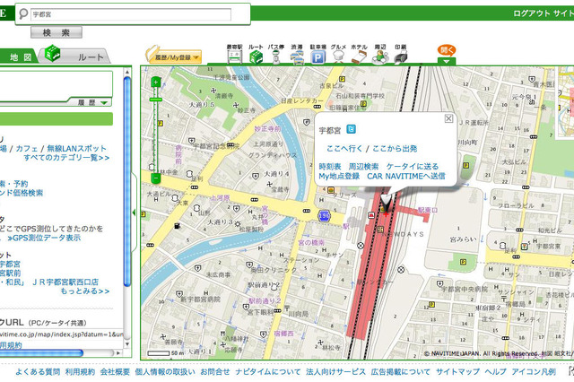574x382 pixels.
Task: Open ＪＲ宇都宮駅西口店 link
Action: [65, 282]
